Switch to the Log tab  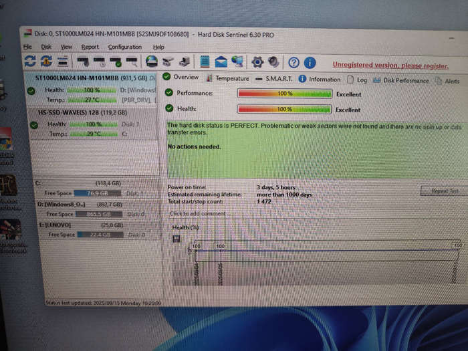pos(357,80)
